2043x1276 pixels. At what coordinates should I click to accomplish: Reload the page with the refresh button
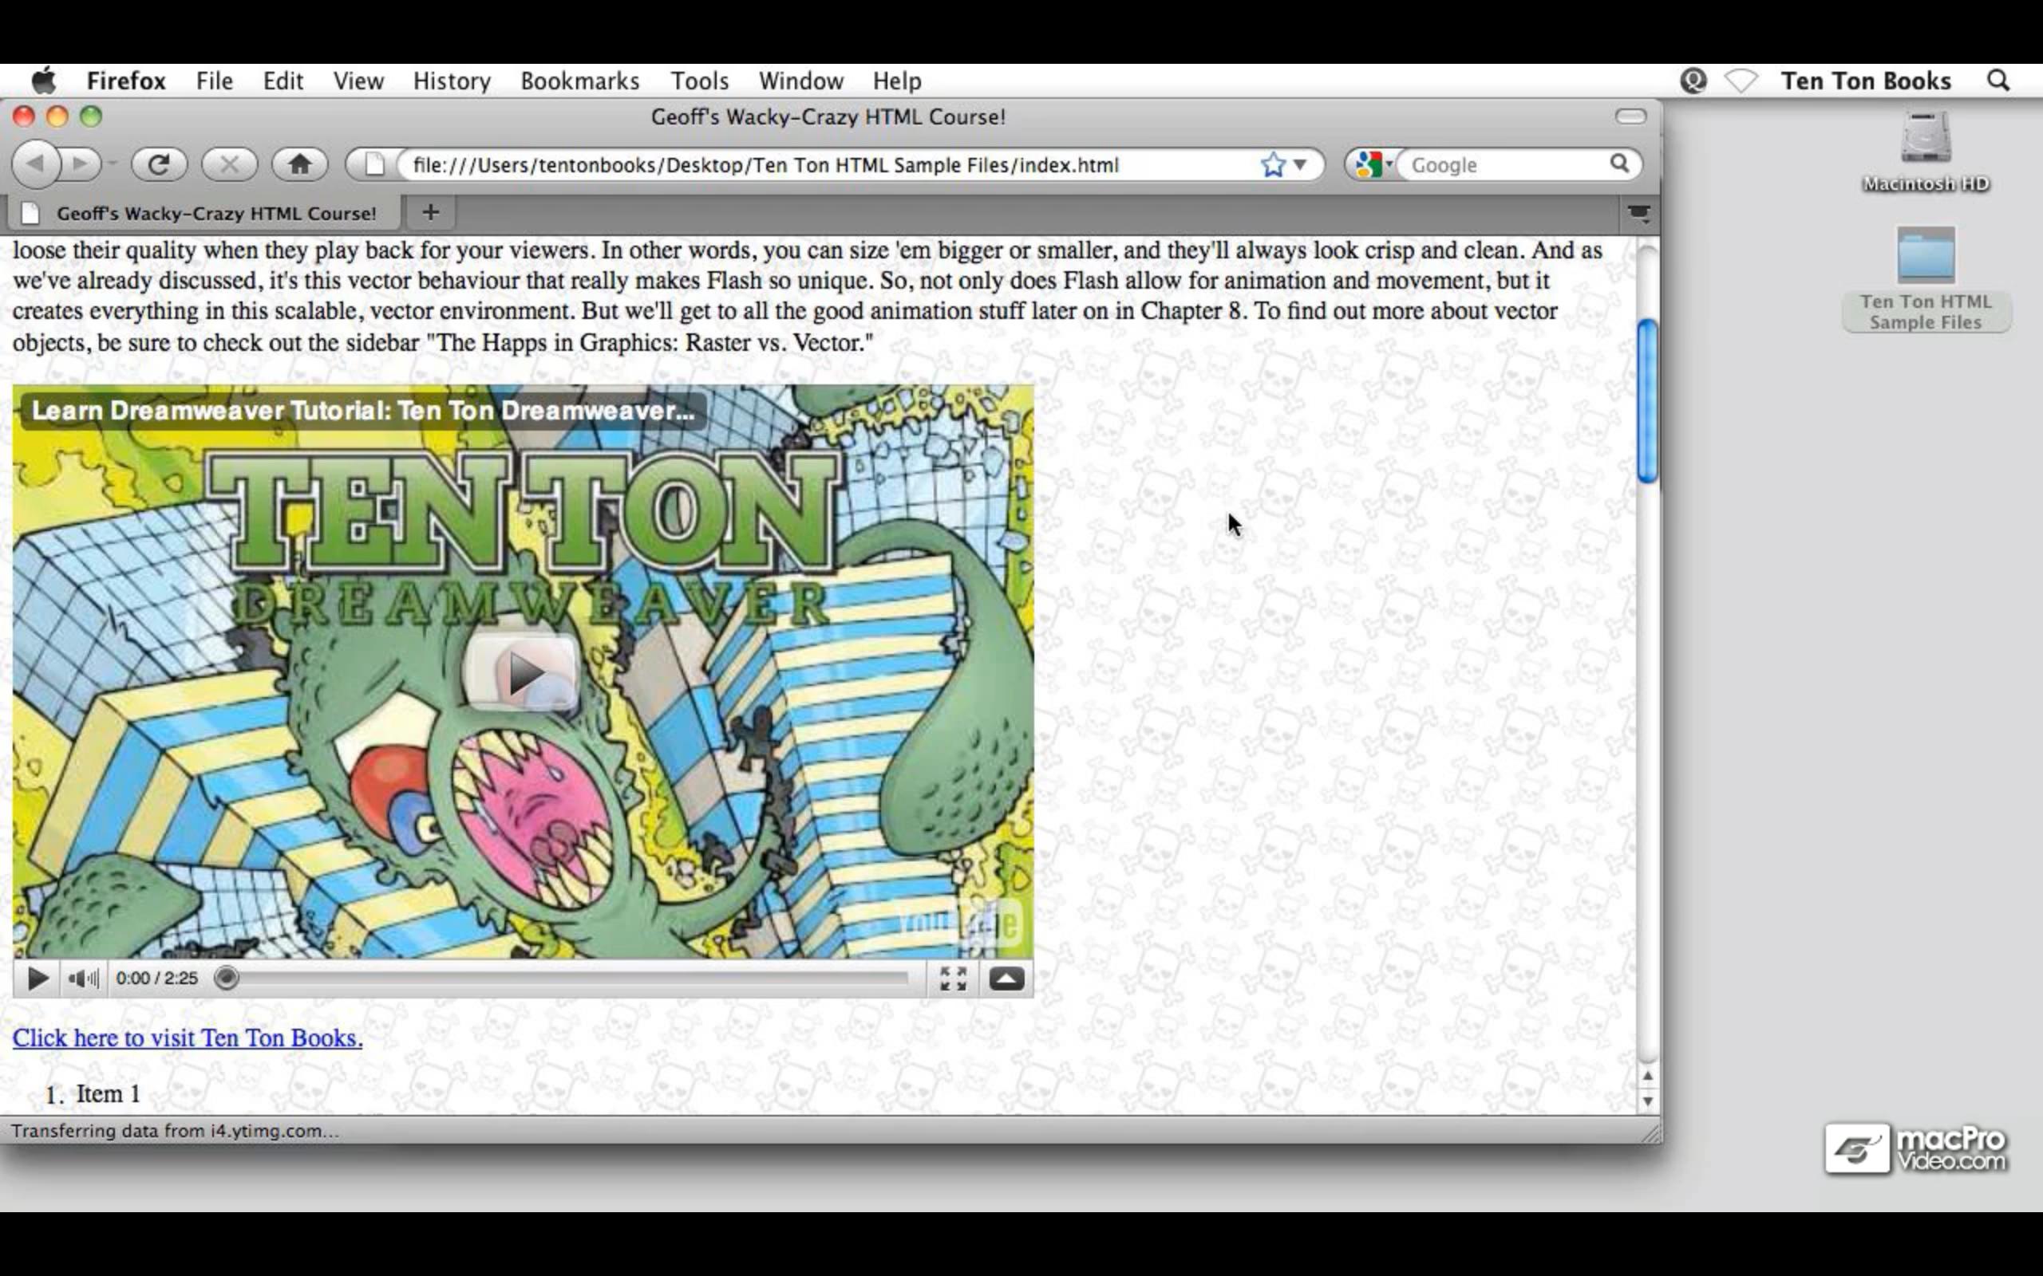159,163
